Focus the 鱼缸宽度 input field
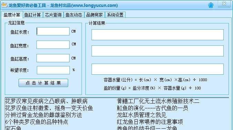 [53, 45]
